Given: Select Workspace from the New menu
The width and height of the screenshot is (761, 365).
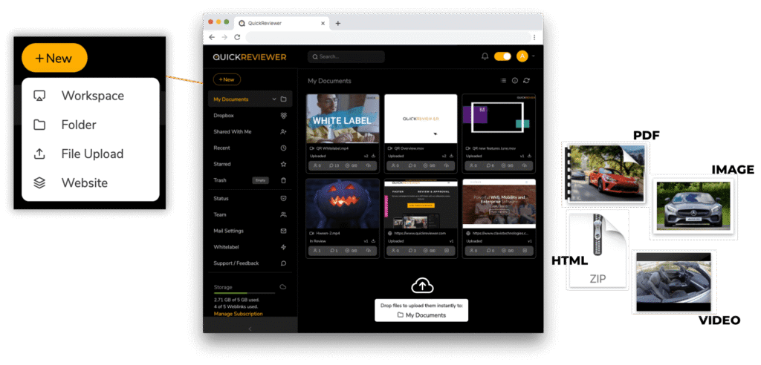Looking at the screenshot, I should coord(92,96).
